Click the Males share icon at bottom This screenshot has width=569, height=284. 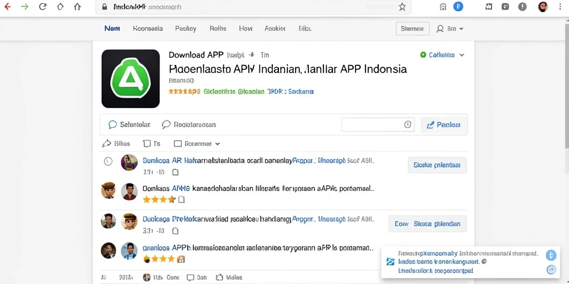click(219, 277)
